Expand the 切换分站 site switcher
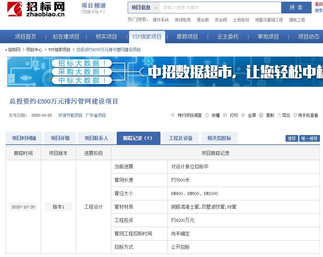 tap(93, 12)
